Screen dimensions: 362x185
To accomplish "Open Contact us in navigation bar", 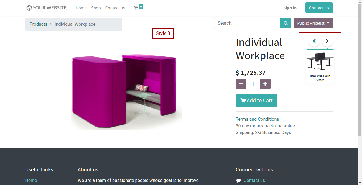I will 115,8.
